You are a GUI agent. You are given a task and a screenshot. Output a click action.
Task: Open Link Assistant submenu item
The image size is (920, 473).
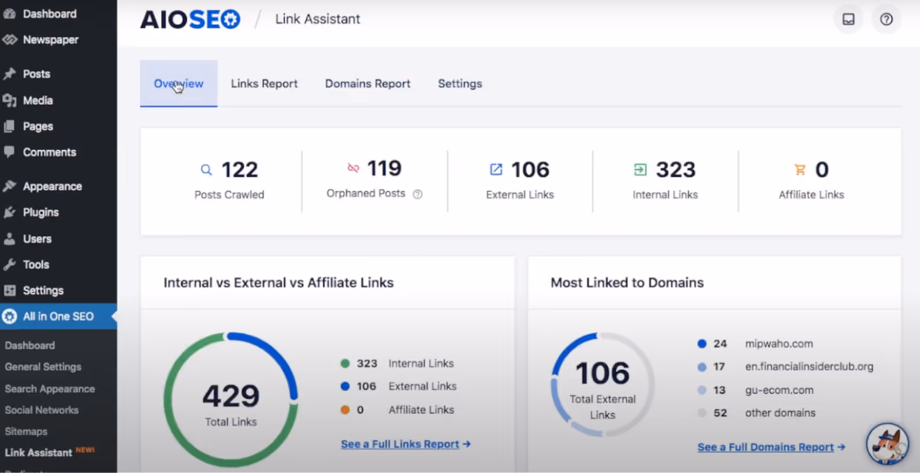39,452
